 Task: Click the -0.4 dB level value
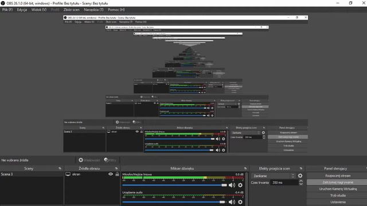coord(239,192)
